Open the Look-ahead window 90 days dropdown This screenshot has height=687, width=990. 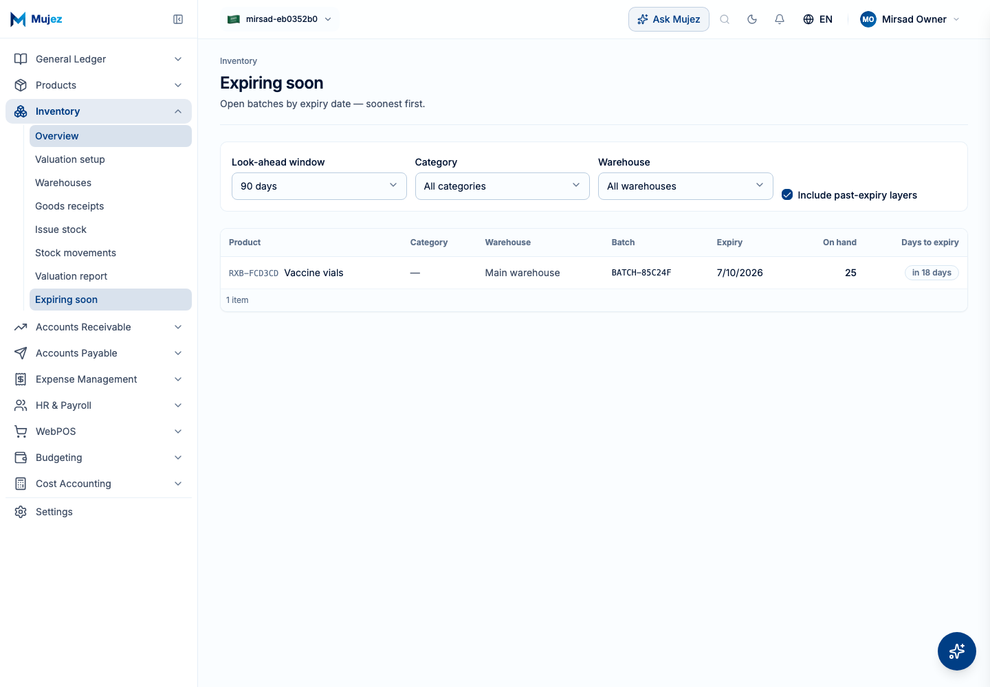[x=319, y=186]
